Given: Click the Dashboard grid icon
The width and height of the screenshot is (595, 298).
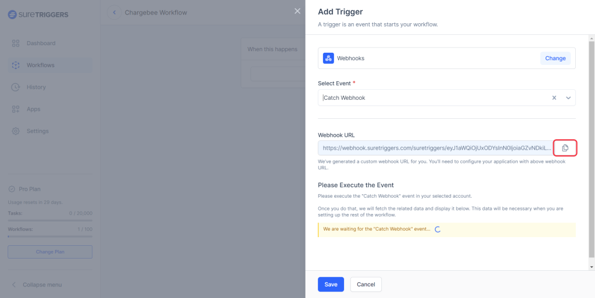Looking at the screenshot, I should click(16, 43).
